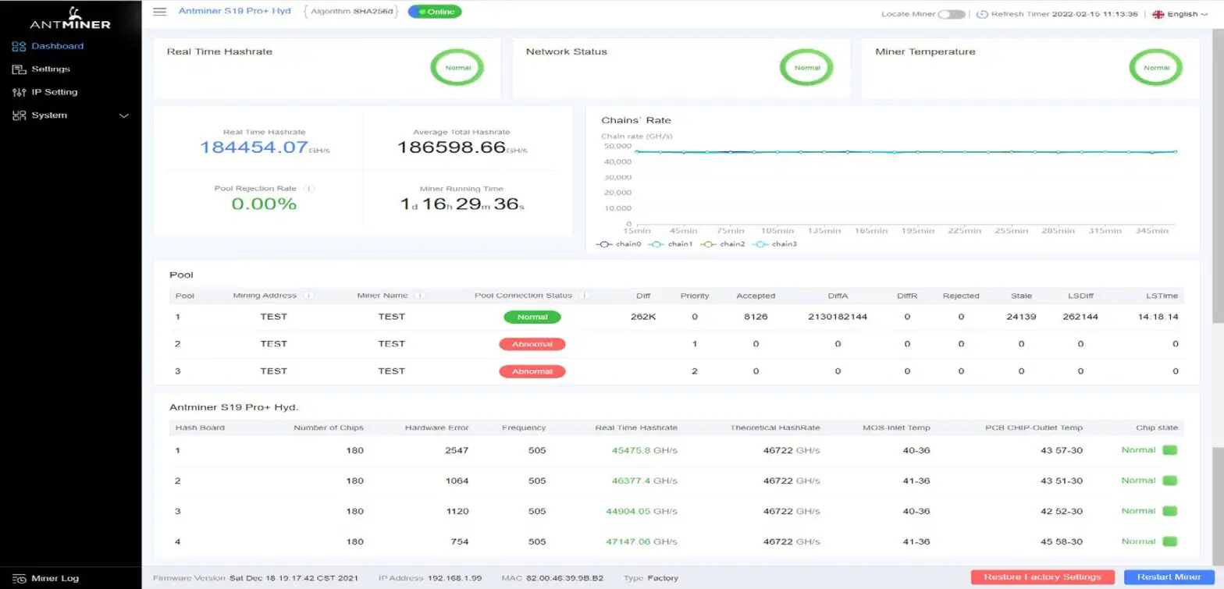Click the Refresh Timer clock icon
The height and width of the screenshot is (589, 1224).
(982, 14)
